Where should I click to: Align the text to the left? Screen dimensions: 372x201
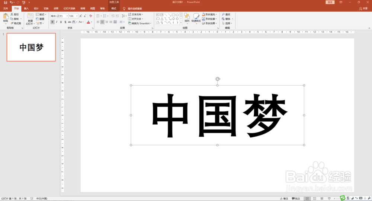click(x=98, y=22)
